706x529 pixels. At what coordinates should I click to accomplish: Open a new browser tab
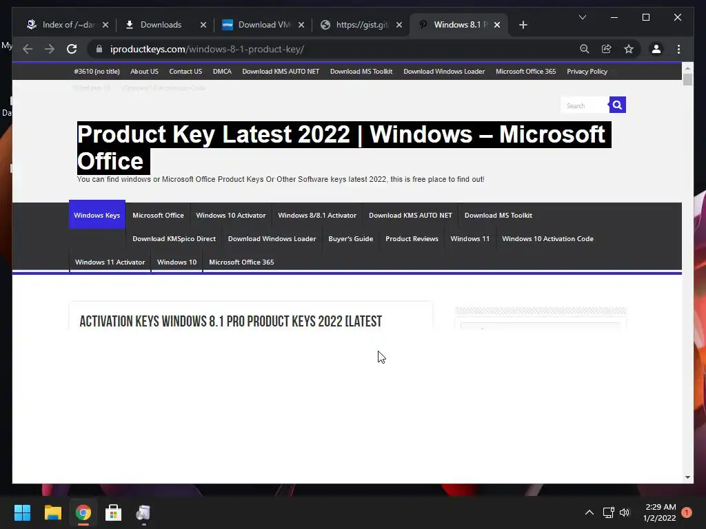(523, 25)
